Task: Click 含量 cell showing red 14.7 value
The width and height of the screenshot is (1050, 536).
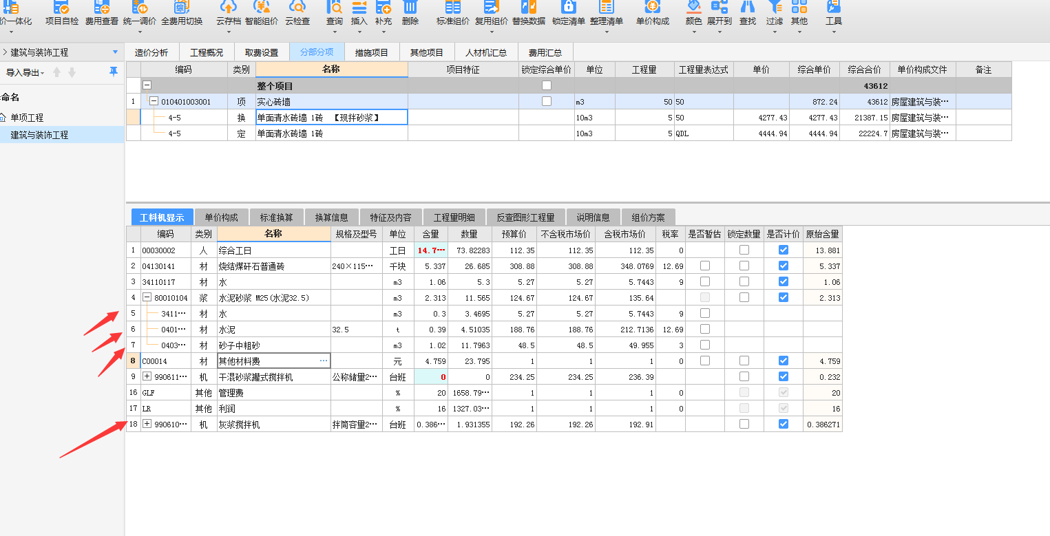Action: coord(431,250)
